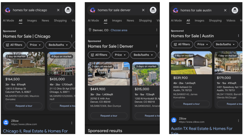Open All filters in Austin listings
Image resolution: width=244 pixels, height=138 pixels.
tap(182, 45)
